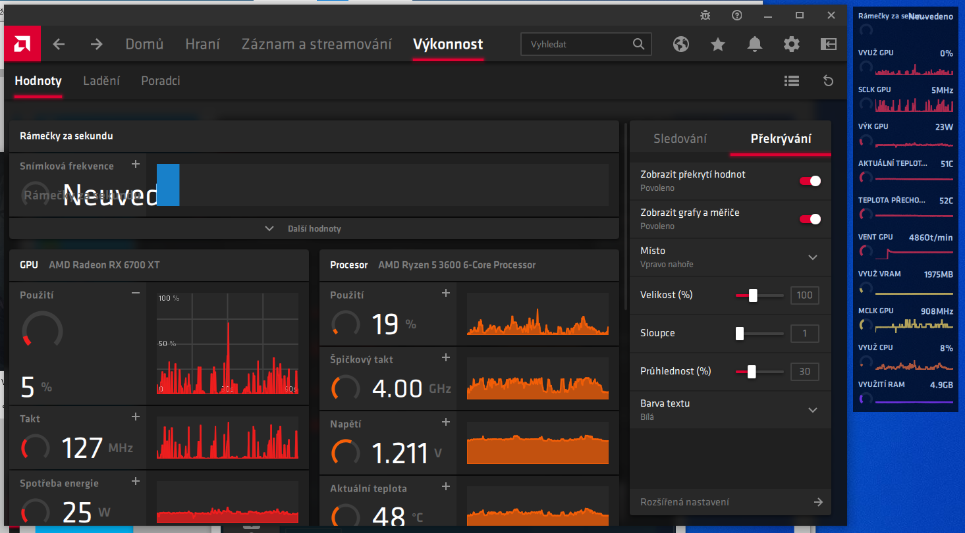Click AMD Ryzen 5 3600 6-Core Processor label
This screenshot has width=965, height=533.
[x=457, y=265]
